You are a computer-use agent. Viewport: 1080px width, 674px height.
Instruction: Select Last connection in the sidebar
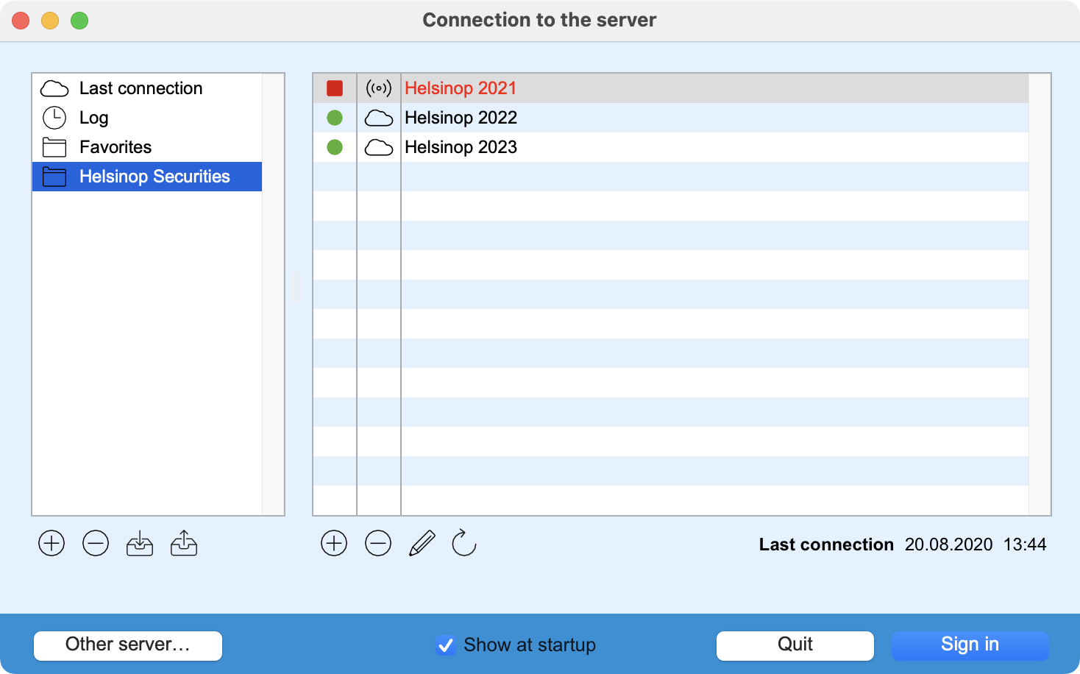coord(147,88)
